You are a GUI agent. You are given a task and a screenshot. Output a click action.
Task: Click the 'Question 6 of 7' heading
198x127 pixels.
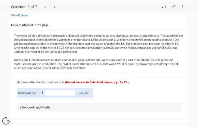pos(24,7)
